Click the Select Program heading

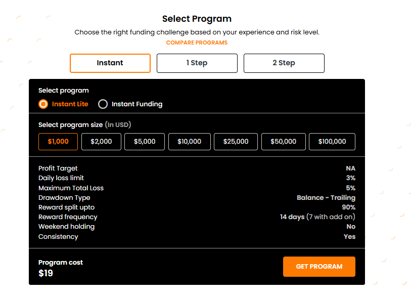pos(197,19)
